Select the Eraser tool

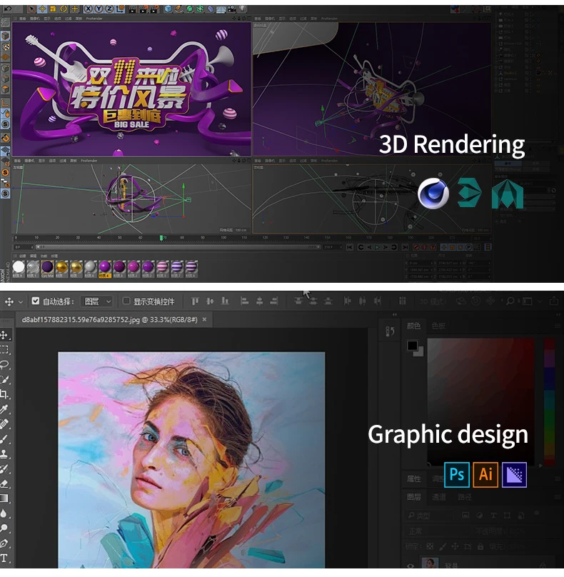(4, 483)
